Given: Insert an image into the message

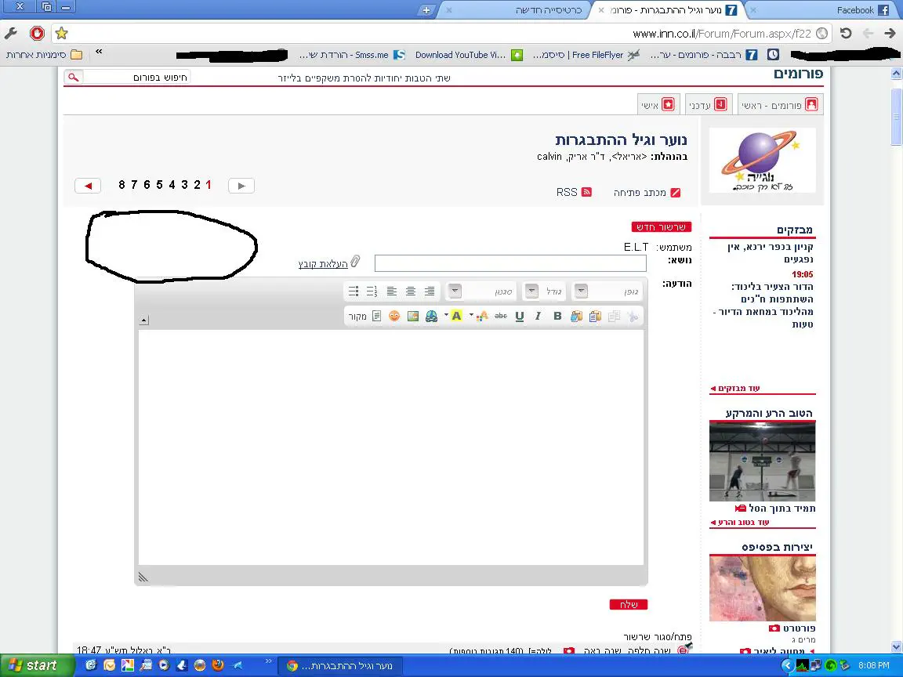Looking at the screenshot, I should tap(413, 316).
